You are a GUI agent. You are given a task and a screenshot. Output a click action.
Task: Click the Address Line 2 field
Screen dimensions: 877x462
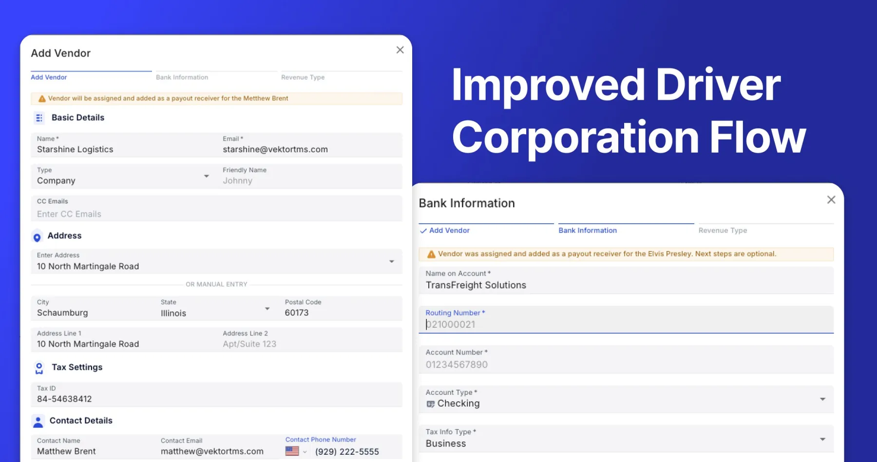(310, 339)
